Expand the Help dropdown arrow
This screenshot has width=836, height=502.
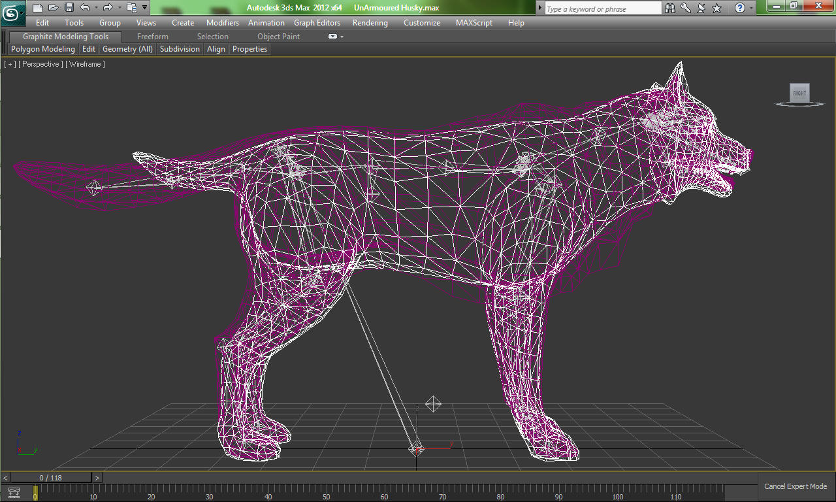pyautogui.click(x=750, y=8)
